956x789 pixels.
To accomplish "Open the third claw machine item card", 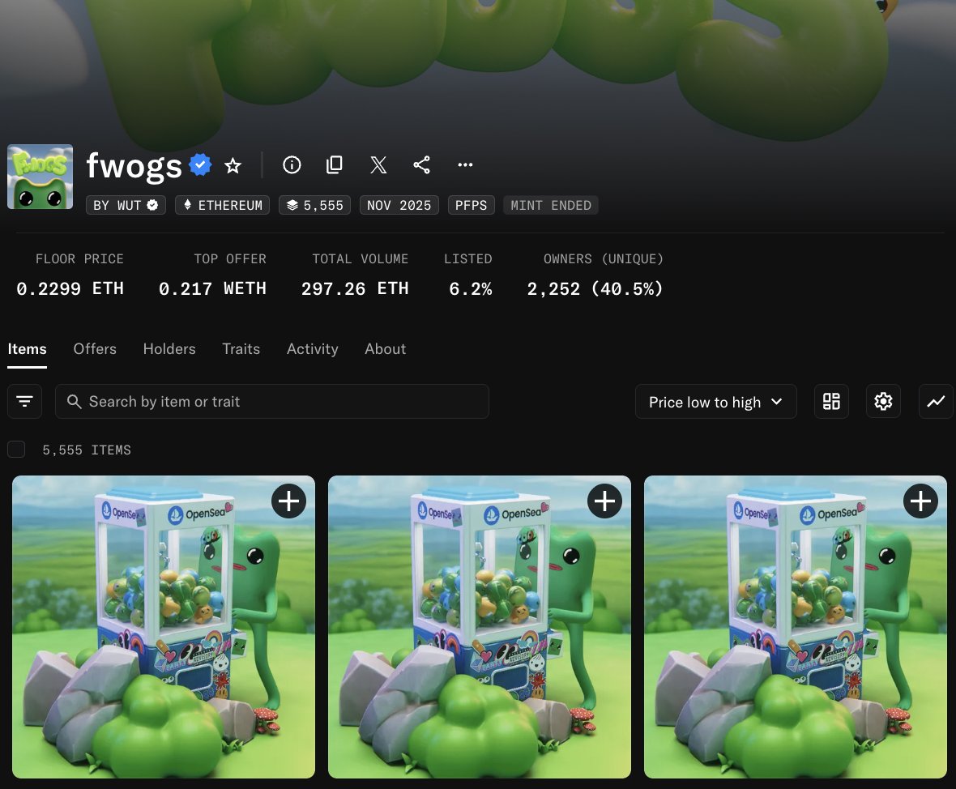I will tap(796, 627).
